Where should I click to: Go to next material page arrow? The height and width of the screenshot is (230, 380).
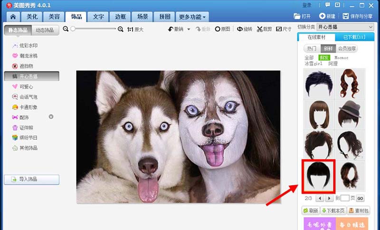329,198
